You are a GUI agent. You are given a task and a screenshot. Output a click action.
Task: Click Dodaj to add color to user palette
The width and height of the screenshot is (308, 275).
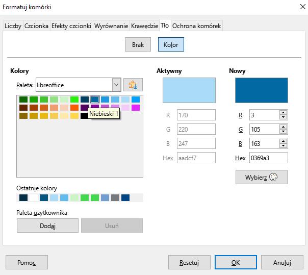pyautogui.click(x=47, y=226)
